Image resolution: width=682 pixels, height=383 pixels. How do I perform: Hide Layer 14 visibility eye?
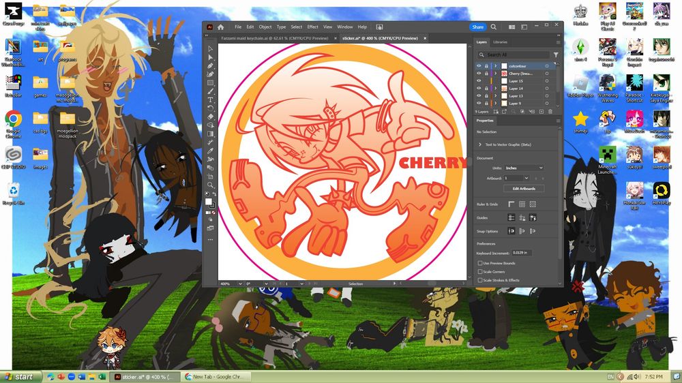[x=479, y=88]
